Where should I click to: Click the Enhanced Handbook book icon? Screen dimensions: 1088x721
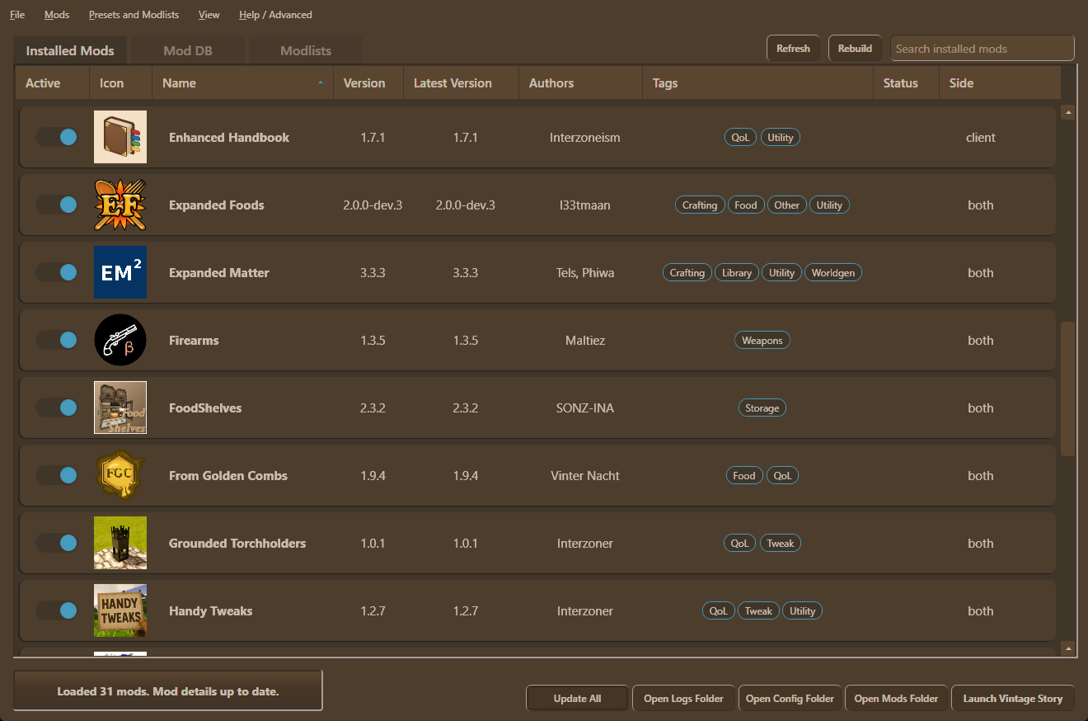(120, 137)
